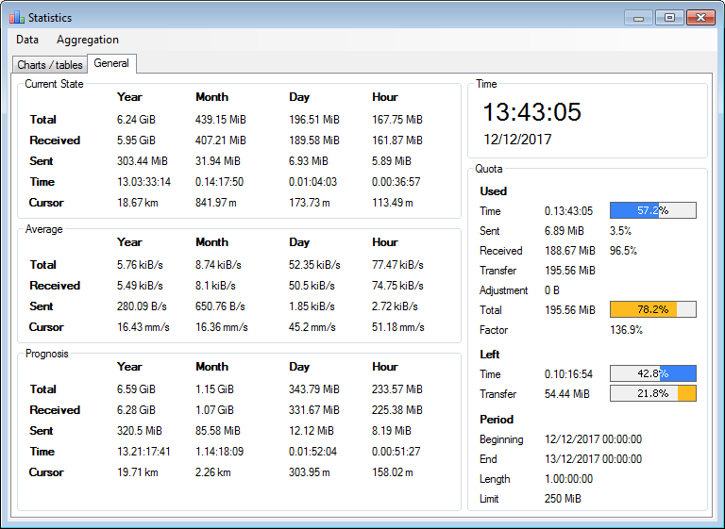This screenshot has height=529, width=725.
Task: Click the Adjustment value 0 B
Action: (552, 290)
